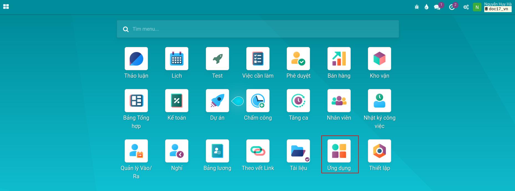515x191 pixels.
Task: Open the Theo vết Link app
Action: [258, 151]
